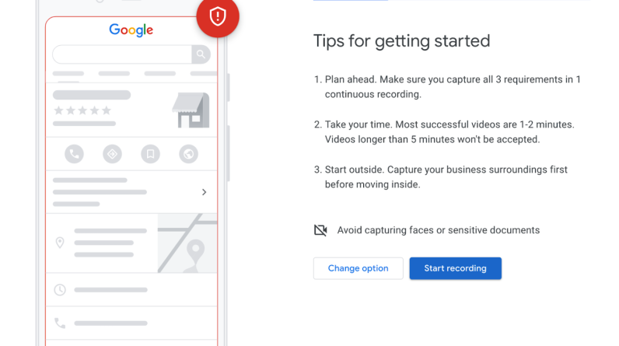Screen dimensions: 619x346
Task: Expand the right chevron arrow in mockup
Action: click(205, 192)
